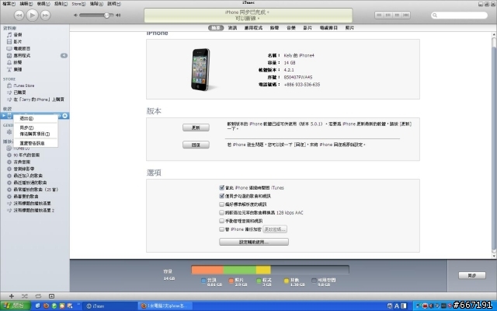Click the low volume speaker icon
Image resolution: width=497 pixels, height=311 pixels.
point(75,16)
